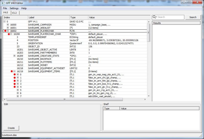Select the SAVEGAME_PLOTITEMS row

tap(75, 62)
